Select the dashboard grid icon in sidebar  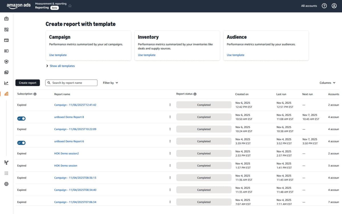pyautogui.click(x=6, y=29)
